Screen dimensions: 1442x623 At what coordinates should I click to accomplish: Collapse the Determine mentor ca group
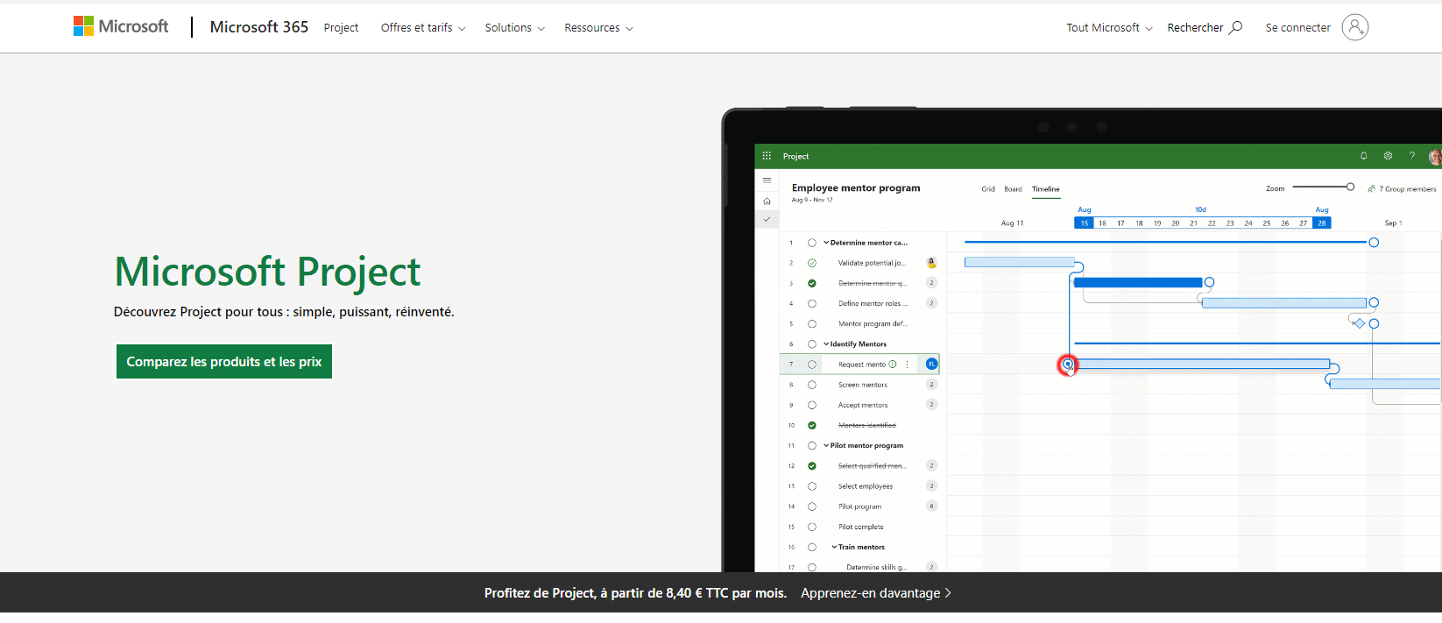[826, 243]
